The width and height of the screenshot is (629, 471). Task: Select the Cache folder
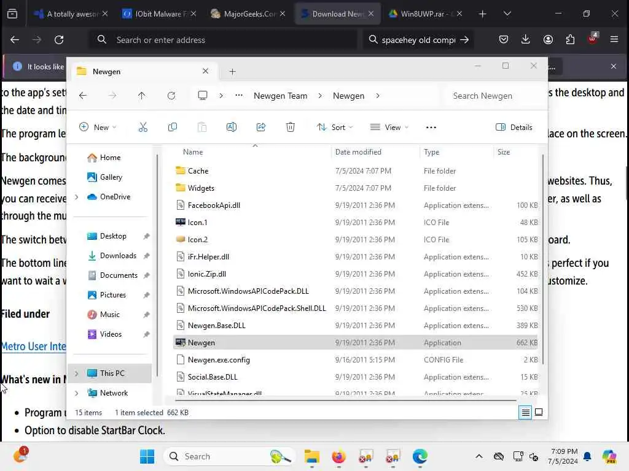[x=356, y=171]
